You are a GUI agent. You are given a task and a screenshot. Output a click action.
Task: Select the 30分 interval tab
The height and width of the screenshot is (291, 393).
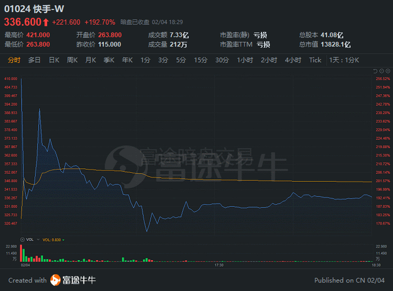pyautogui.click(x=222, y=60)
